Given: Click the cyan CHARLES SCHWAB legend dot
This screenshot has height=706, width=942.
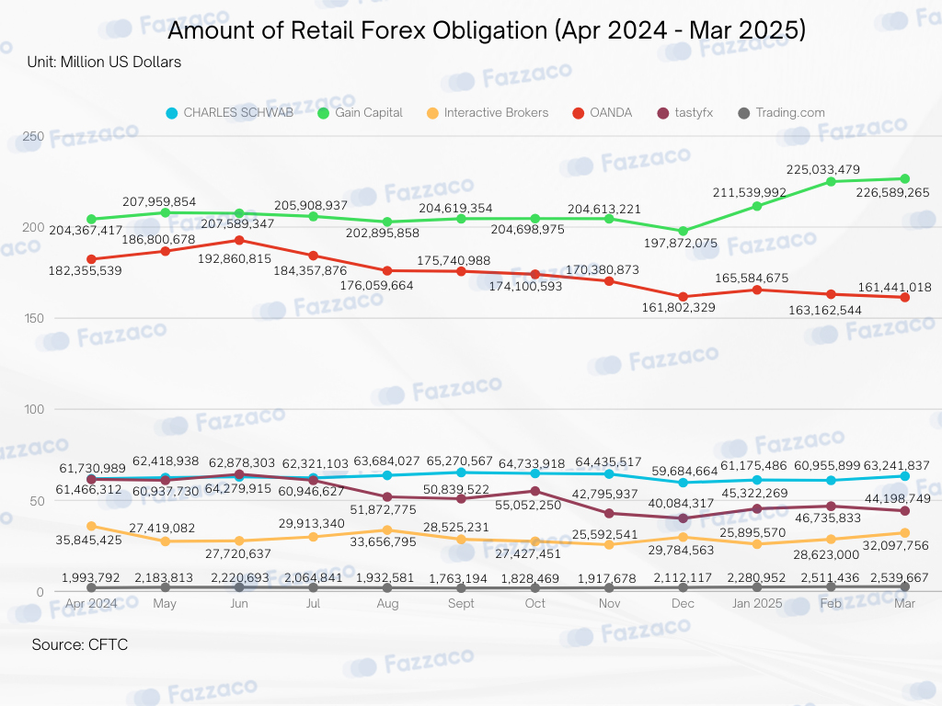Looking at the screenshot, I should click(172, 113).
